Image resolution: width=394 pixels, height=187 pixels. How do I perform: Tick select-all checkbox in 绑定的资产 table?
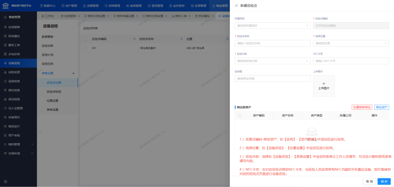[x=240, y=115]
